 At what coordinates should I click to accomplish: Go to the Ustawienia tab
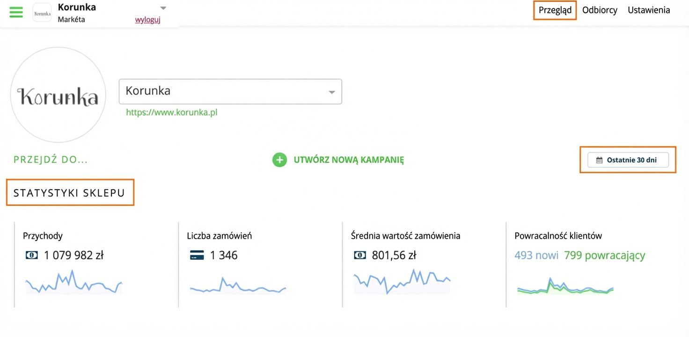649,10
